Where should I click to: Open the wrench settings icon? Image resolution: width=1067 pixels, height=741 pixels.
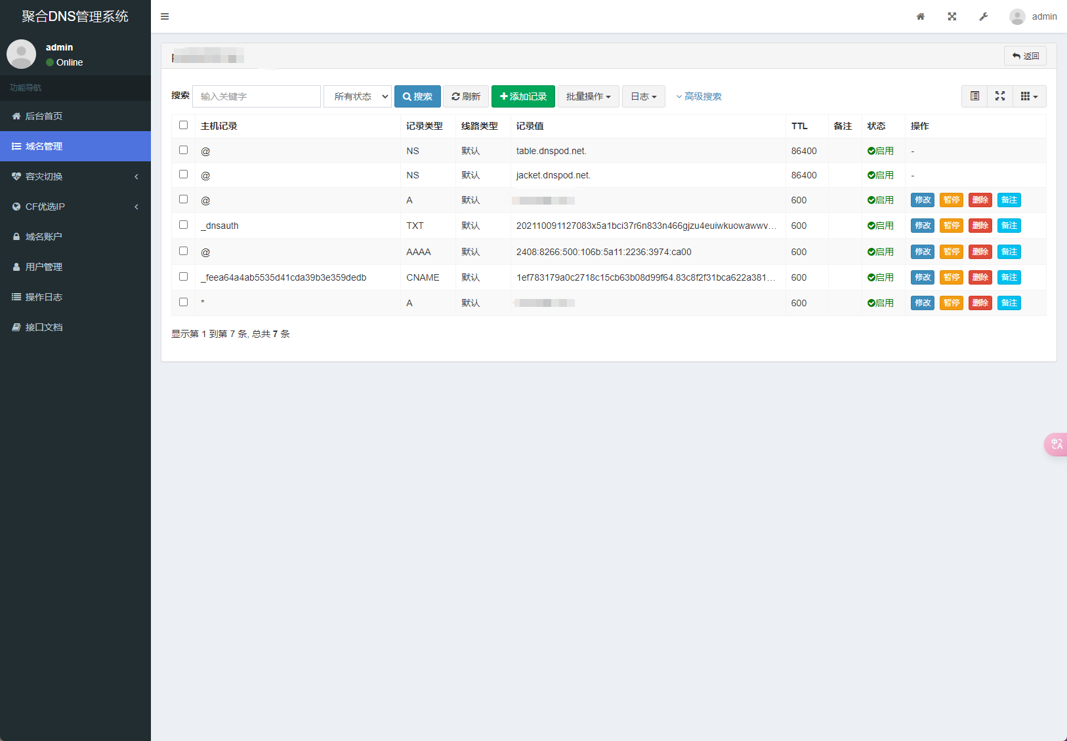point(984,16)
